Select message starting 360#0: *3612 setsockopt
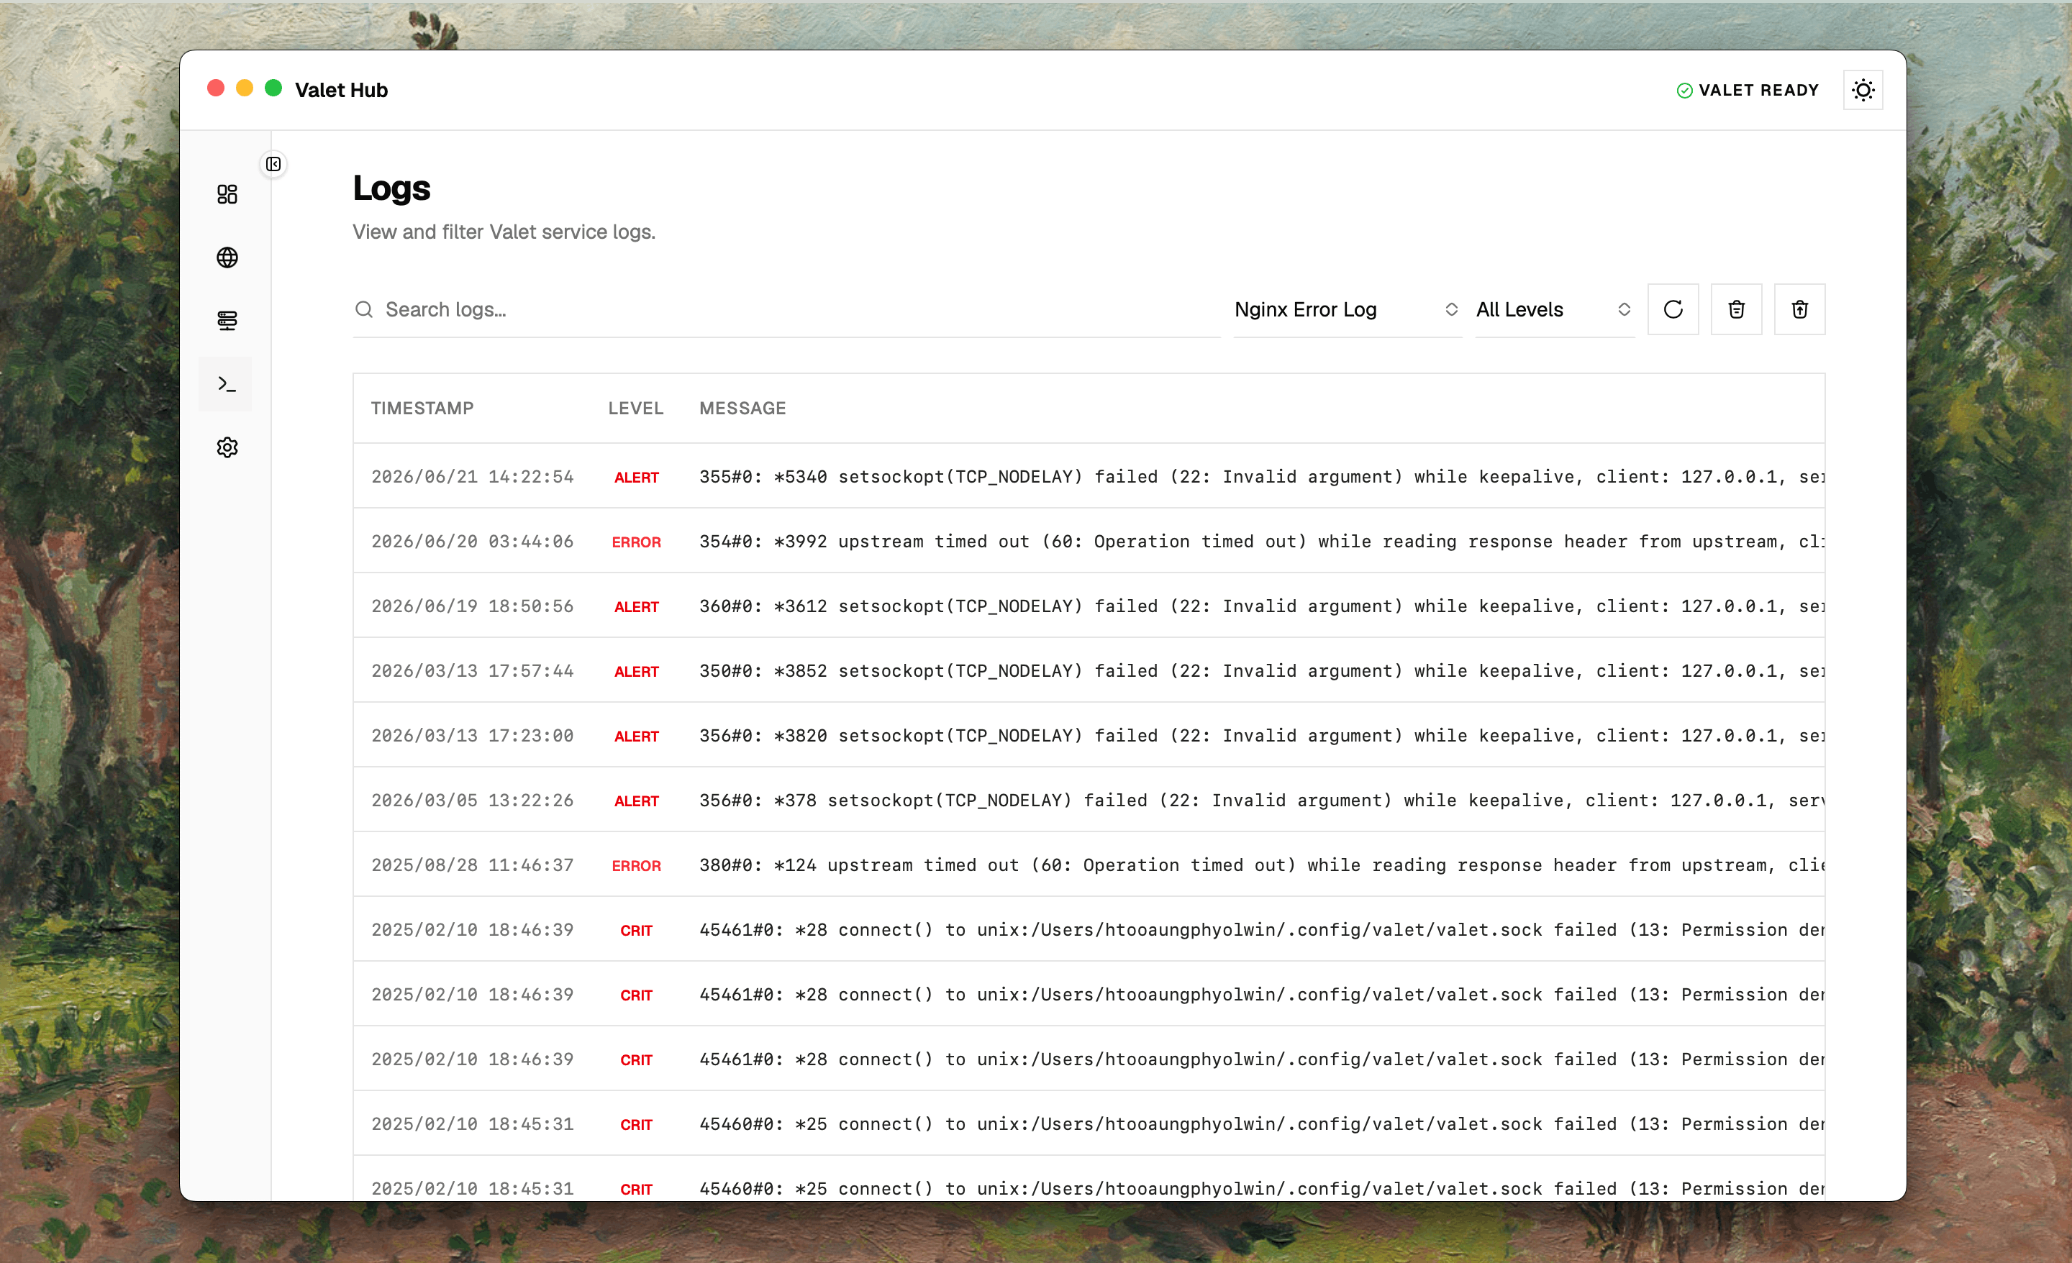 (1261, 606)
